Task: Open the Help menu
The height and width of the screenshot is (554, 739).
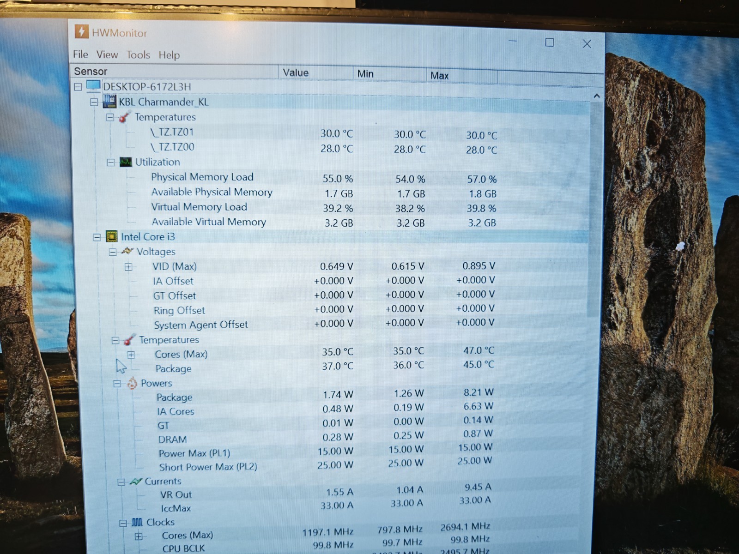Action: coord(169,55)
